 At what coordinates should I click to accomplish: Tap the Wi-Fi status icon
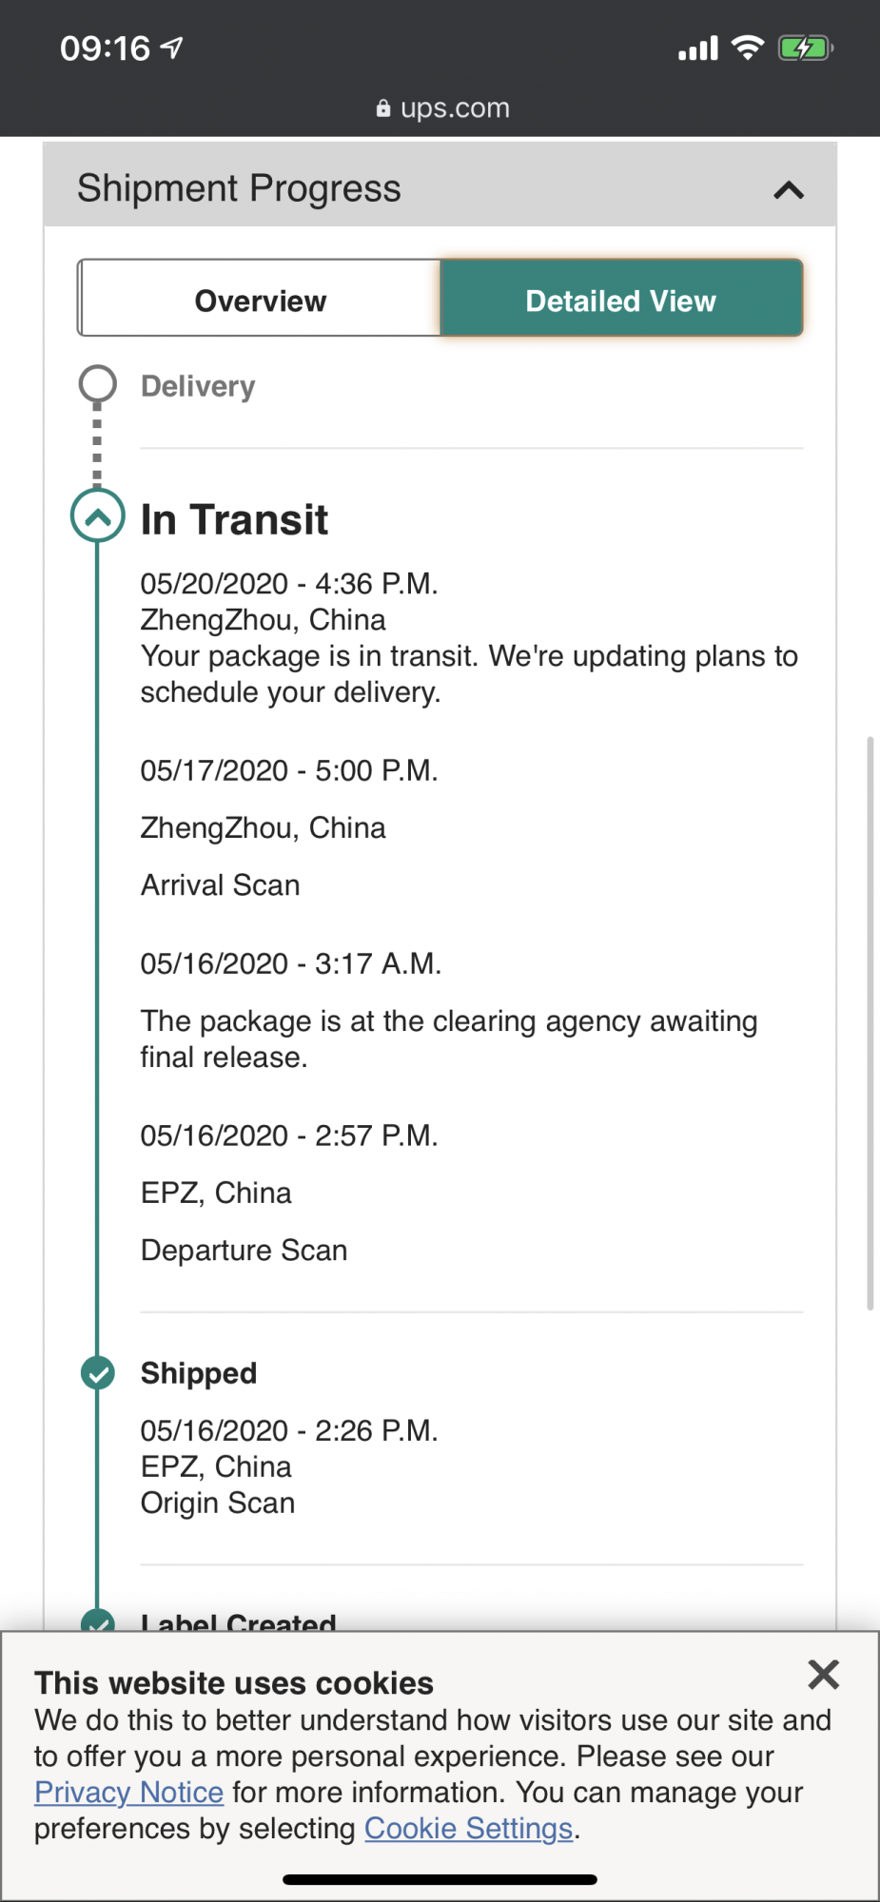[748, 48]
